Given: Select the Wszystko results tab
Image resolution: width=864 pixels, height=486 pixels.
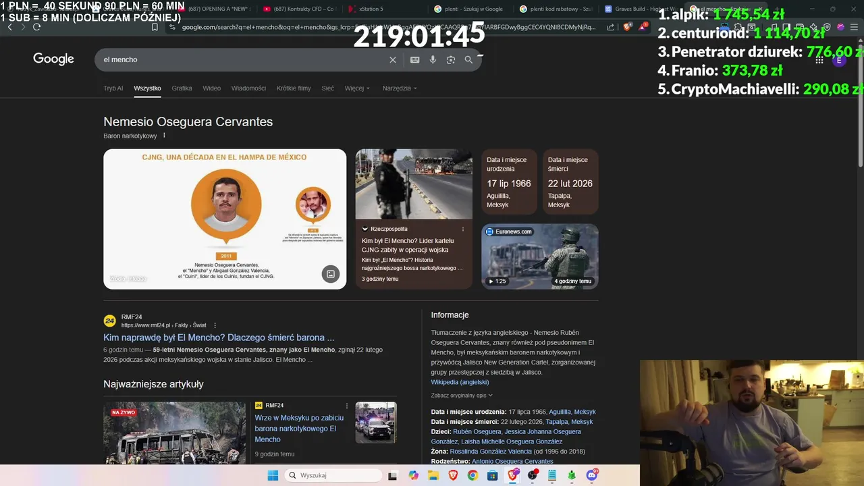Looking at the screenshot, I should [x=147, y=88].
